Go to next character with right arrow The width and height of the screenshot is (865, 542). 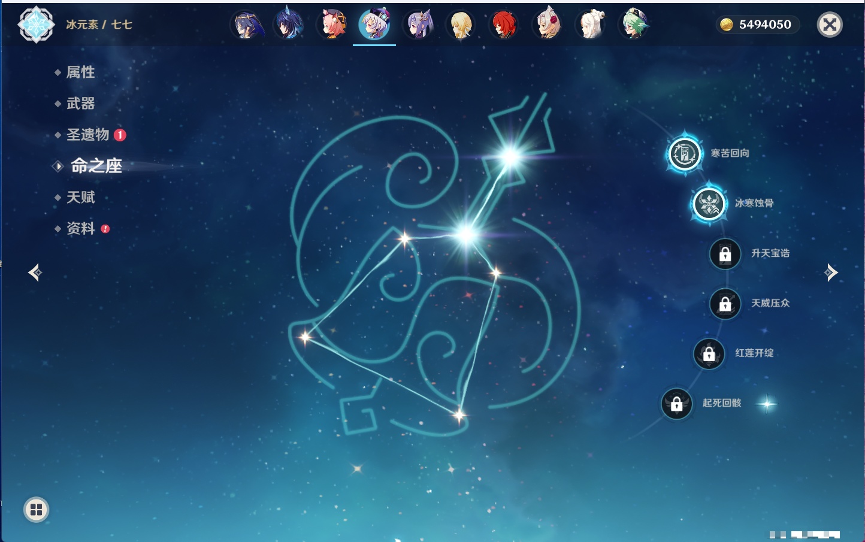[x=830, y=272]
